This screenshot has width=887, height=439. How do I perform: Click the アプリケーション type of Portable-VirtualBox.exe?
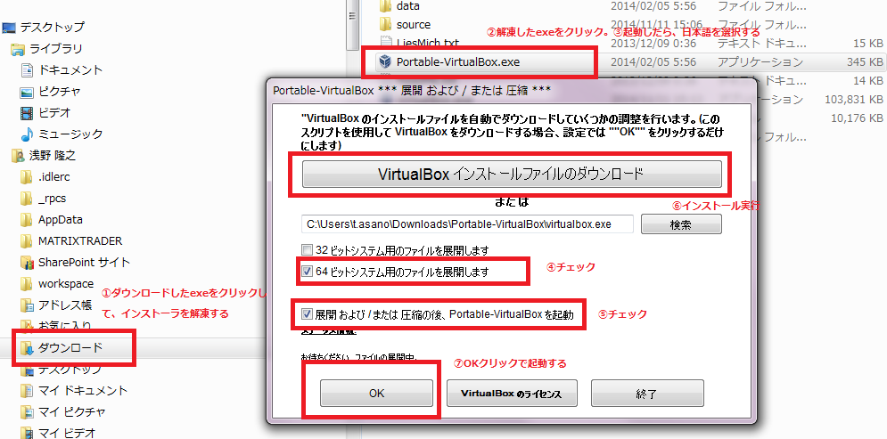coord(760,61)
